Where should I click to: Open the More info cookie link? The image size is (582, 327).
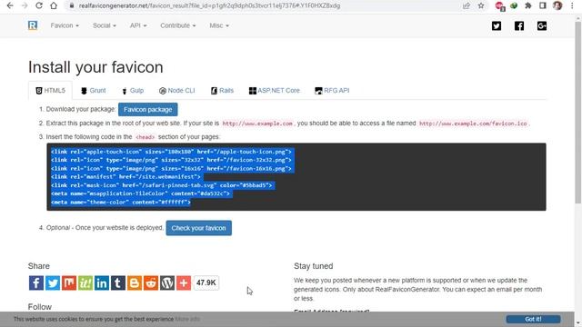187,319
